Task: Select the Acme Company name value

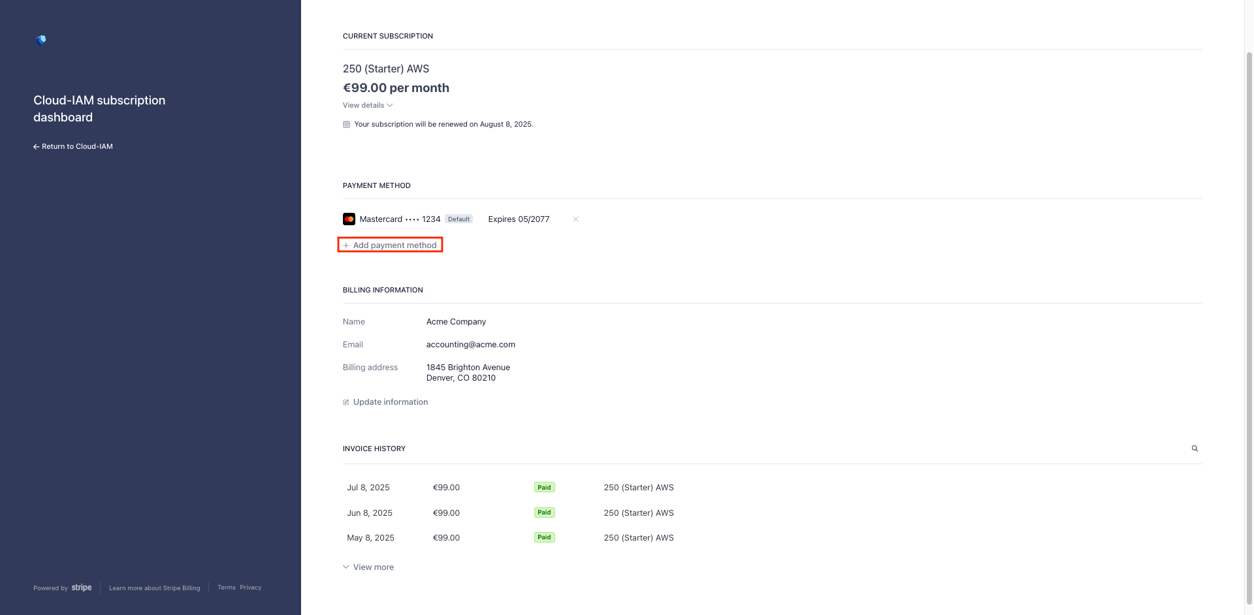Action: pyautogui.click(x=456, y=322)
